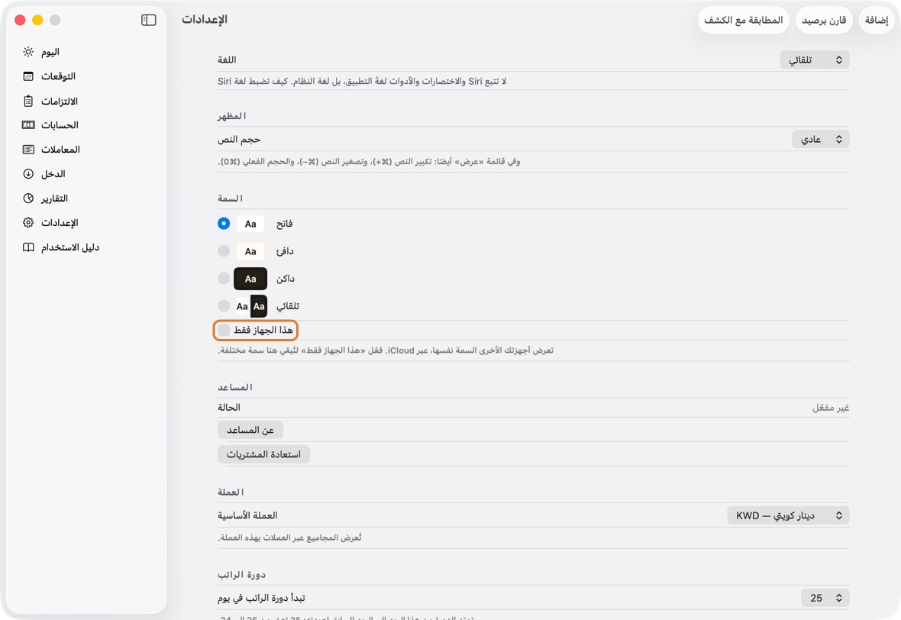The image size is (901, 620).
Task: Click the تبدأ دورة الراتب في يوم label
Action: pyautogui.click(x=261, y=598)
